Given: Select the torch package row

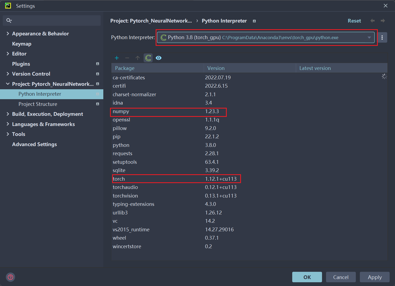Looking at the screenshot, I should click(249, 179).
